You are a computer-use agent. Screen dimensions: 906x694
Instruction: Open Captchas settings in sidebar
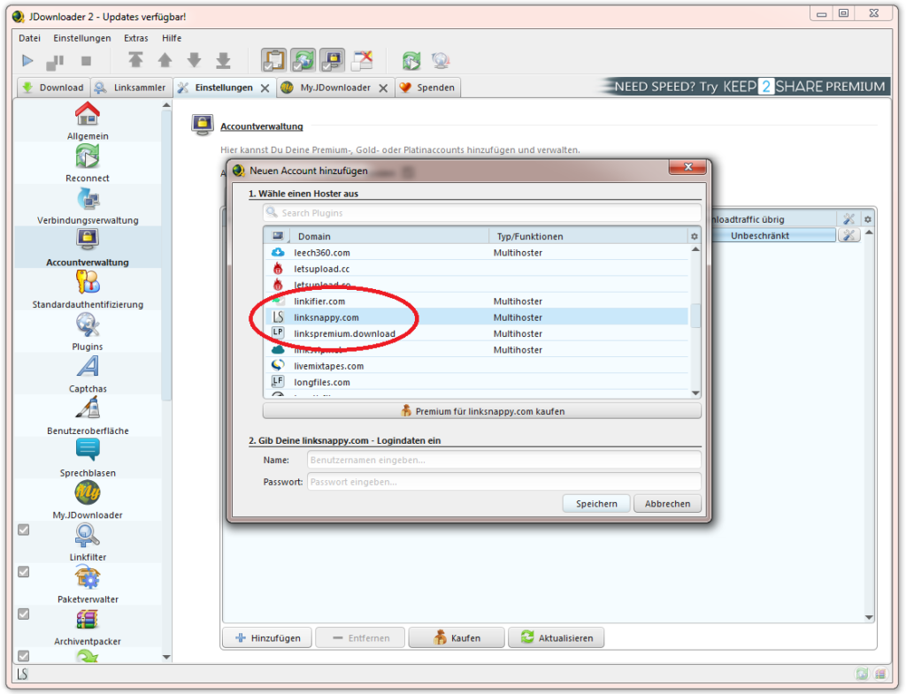88,374
